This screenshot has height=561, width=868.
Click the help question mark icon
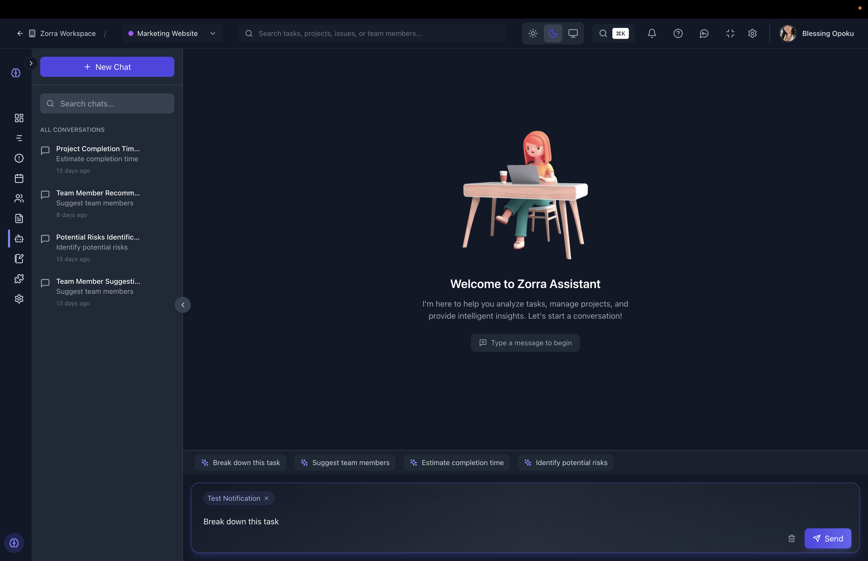678,33
